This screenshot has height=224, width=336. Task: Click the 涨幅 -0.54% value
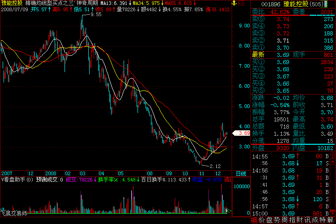pos(280,105)
